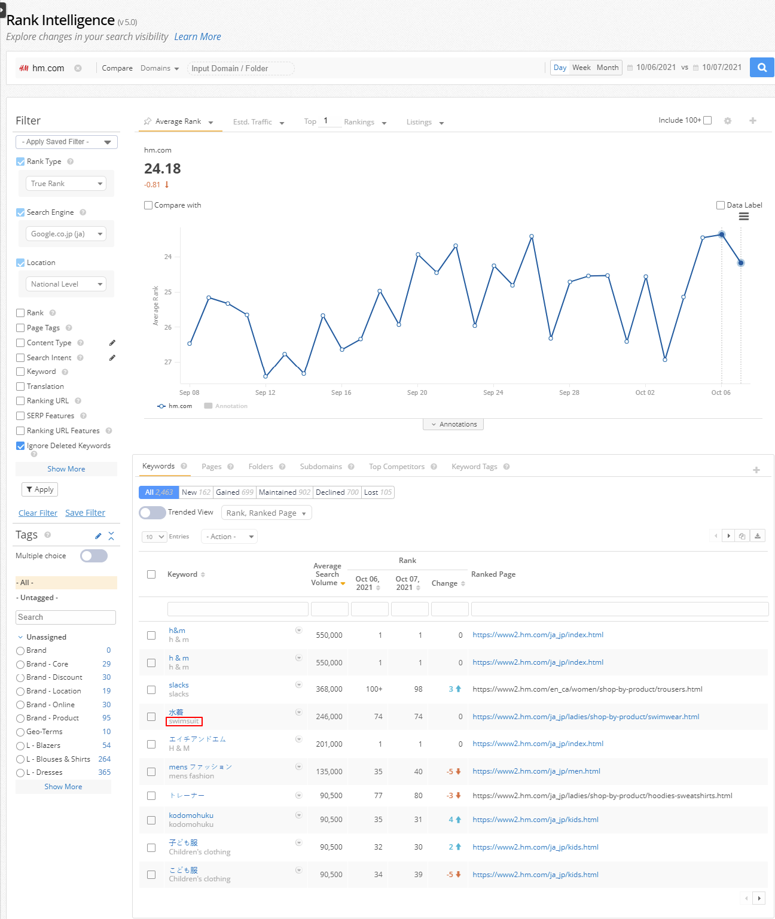Expand the Rank, Ranked Page dropdown
The width and height of the screenshot is (775, 919).
point(266,513)
